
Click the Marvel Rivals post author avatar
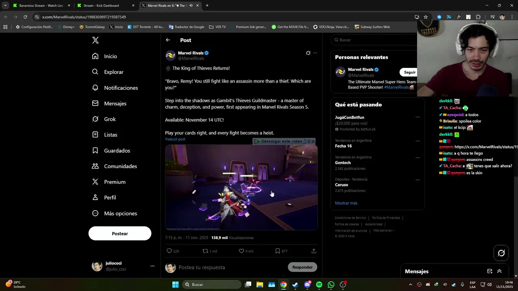point(170,55)
